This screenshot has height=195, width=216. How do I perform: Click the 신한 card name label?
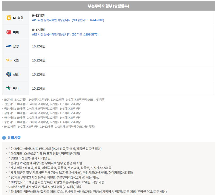tap(16, 74)
